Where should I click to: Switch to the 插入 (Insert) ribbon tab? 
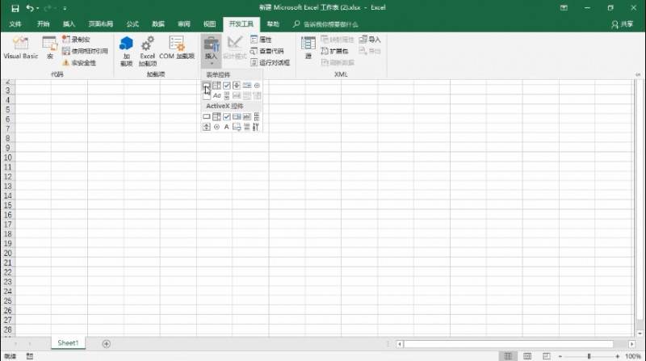click(x=69, y=24)
